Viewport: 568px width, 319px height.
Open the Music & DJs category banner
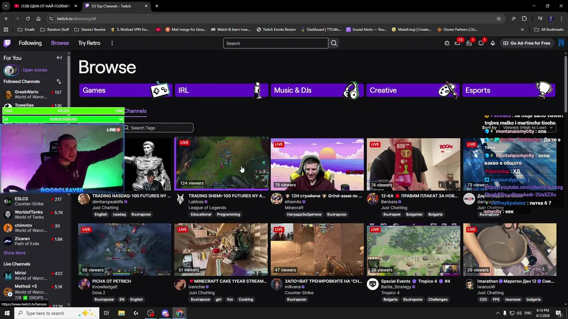coord(317,90)
